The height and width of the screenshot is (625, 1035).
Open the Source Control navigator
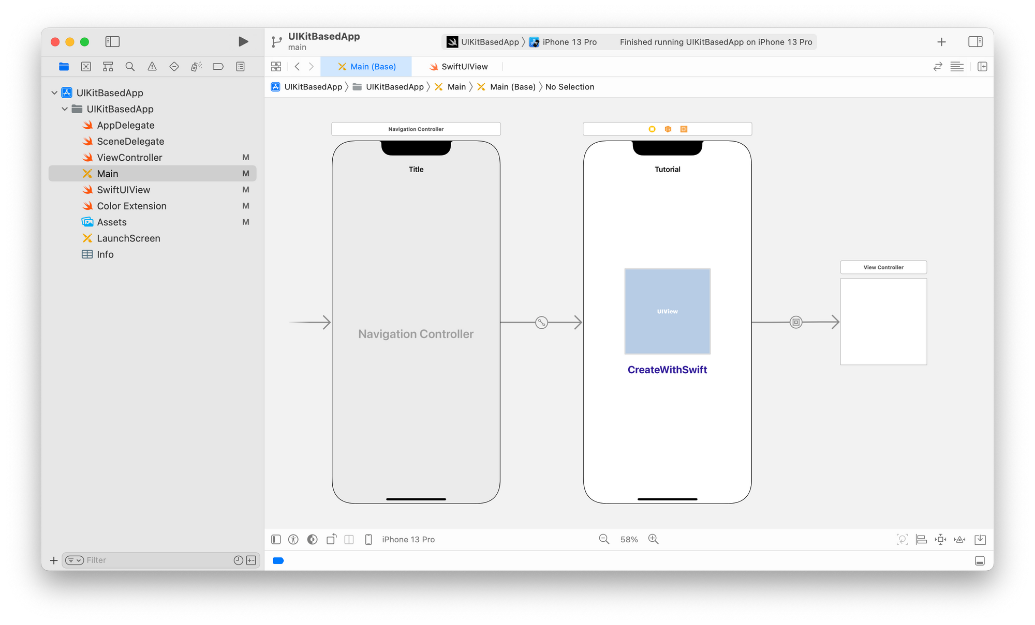(x=85, y=66)
